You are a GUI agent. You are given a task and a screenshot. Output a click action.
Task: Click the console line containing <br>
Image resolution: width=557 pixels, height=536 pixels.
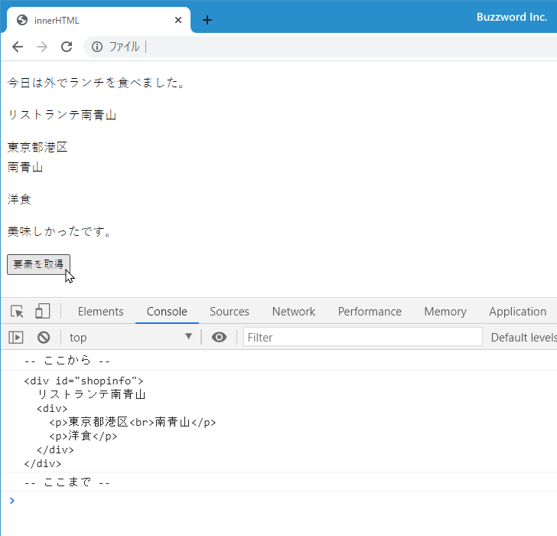click(x=132, y=422)
